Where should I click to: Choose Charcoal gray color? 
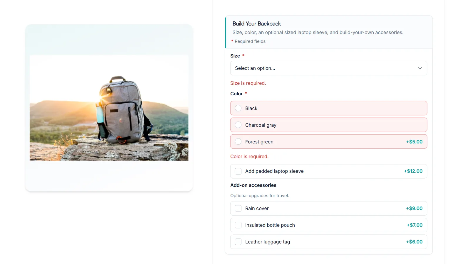pyautogui.click(x=328, y=125)
